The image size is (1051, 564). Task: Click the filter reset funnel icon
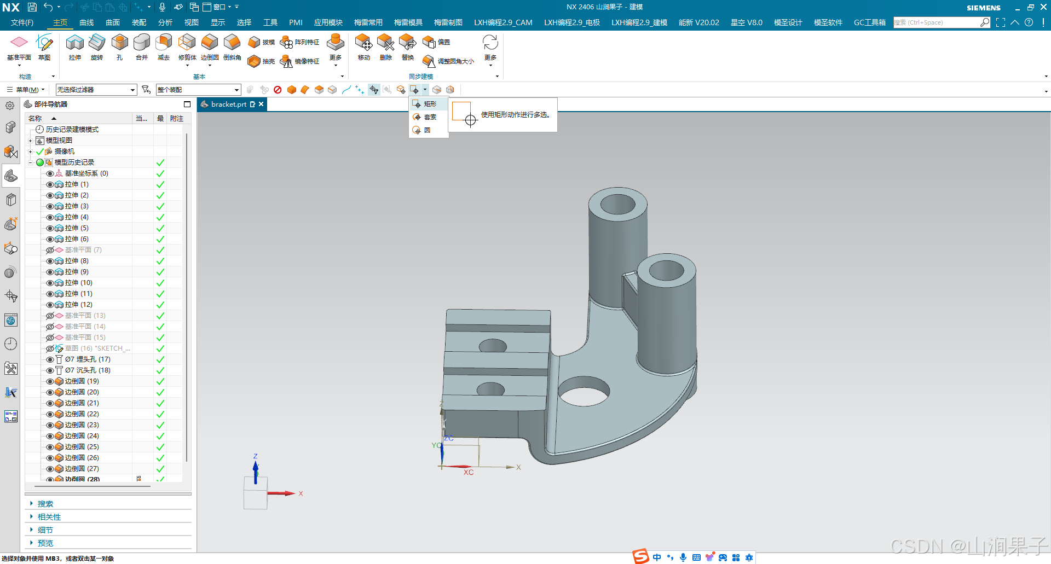click(146, 90)
